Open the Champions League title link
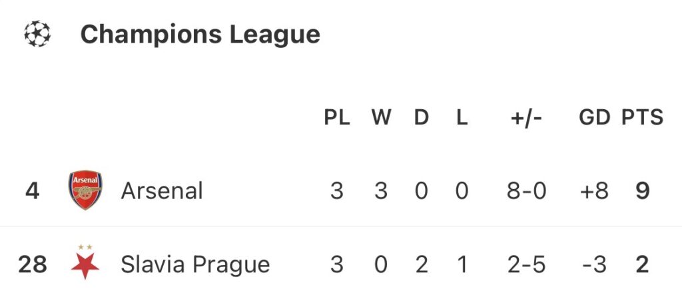The image size is (682, 305). click(x=200, y=34)
